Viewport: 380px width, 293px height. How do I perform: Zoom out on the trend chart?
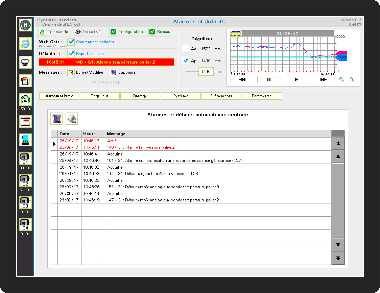pyautogui.click(x=352, y=79)
